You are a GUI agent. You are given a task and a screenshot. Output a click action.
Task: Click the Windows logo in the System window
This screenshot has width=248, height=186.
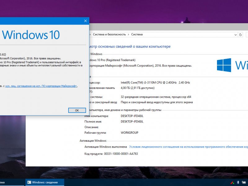coord(224,65)
